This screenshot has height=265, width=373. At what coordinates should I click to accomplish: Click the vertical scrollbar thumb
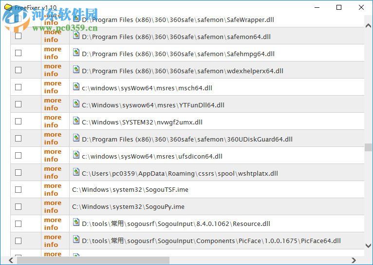point(368,147)
